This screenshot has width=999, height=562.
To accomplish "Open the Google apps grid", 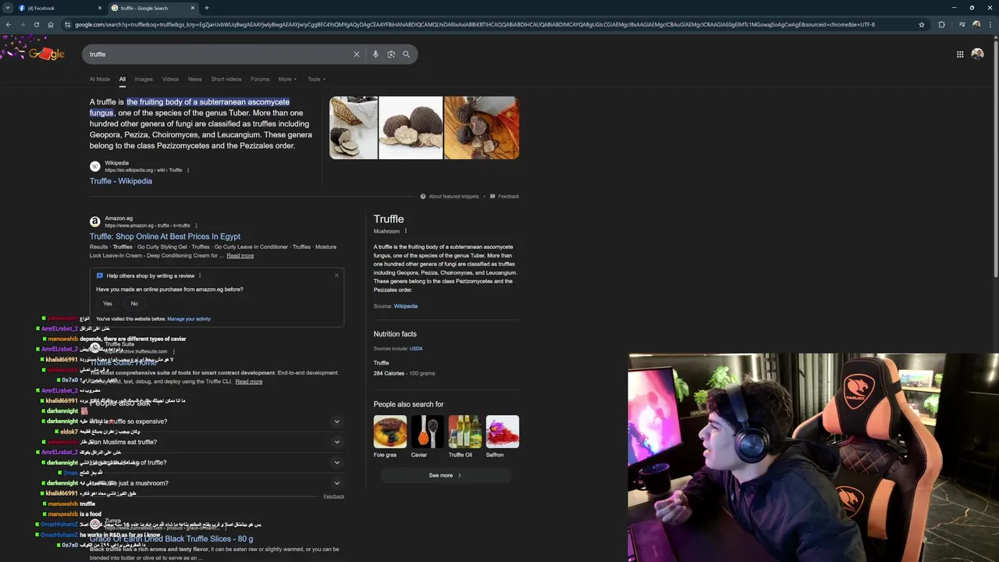I will (960, 54).
